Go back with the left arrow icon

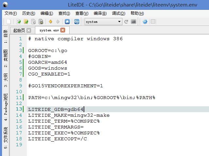click(50, 22)
